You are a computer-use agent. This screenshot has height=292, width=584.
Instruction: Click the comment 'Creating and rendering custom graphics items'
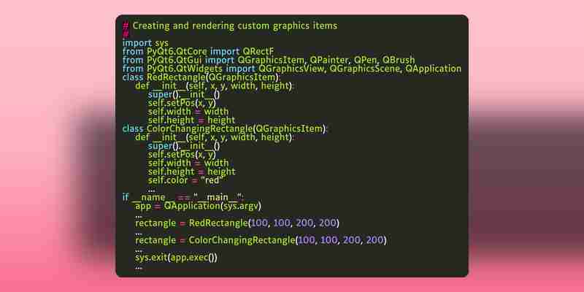click(x=230, y=26)
